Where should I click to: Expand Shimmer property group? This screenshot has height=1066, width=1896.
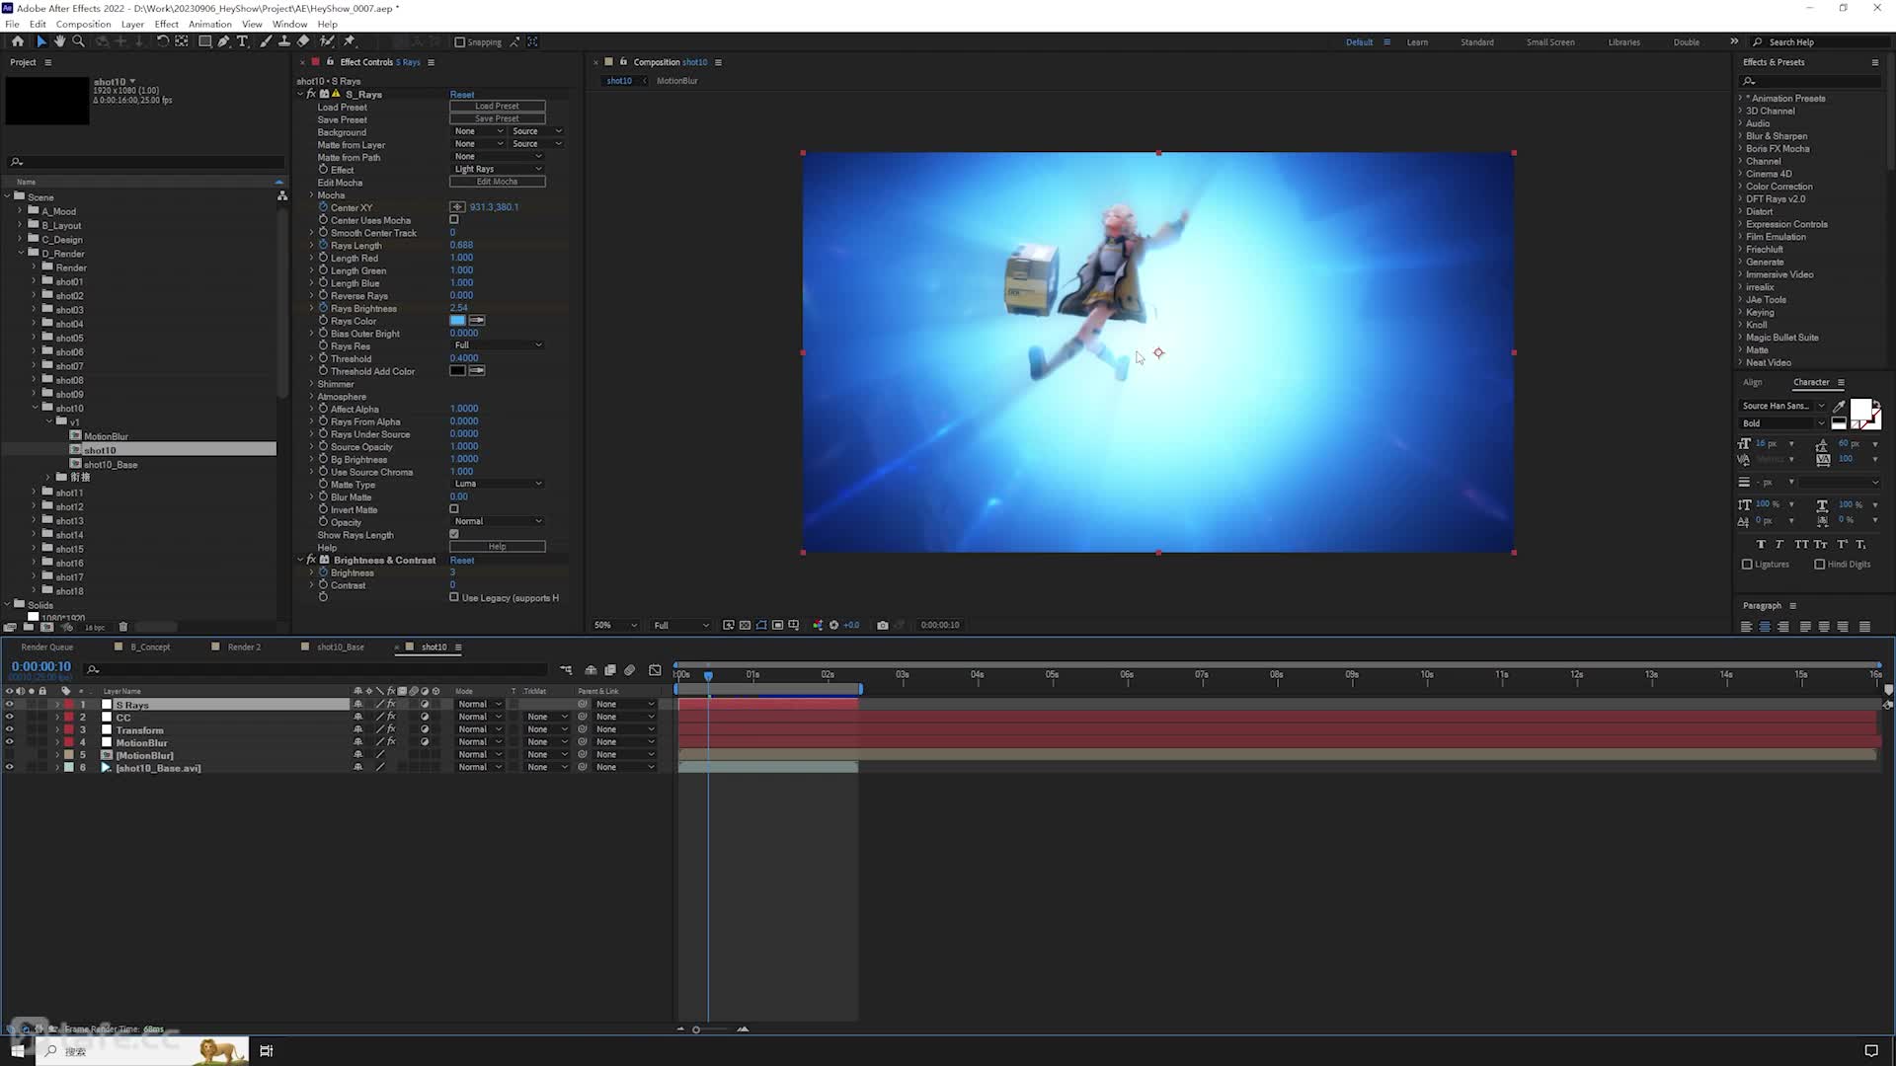coord(312,384)
